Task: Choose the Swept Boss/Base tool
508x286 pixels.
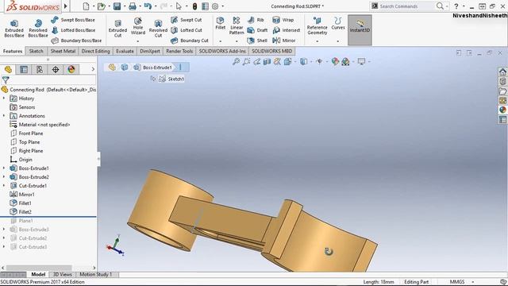Action: pos(73,20)
